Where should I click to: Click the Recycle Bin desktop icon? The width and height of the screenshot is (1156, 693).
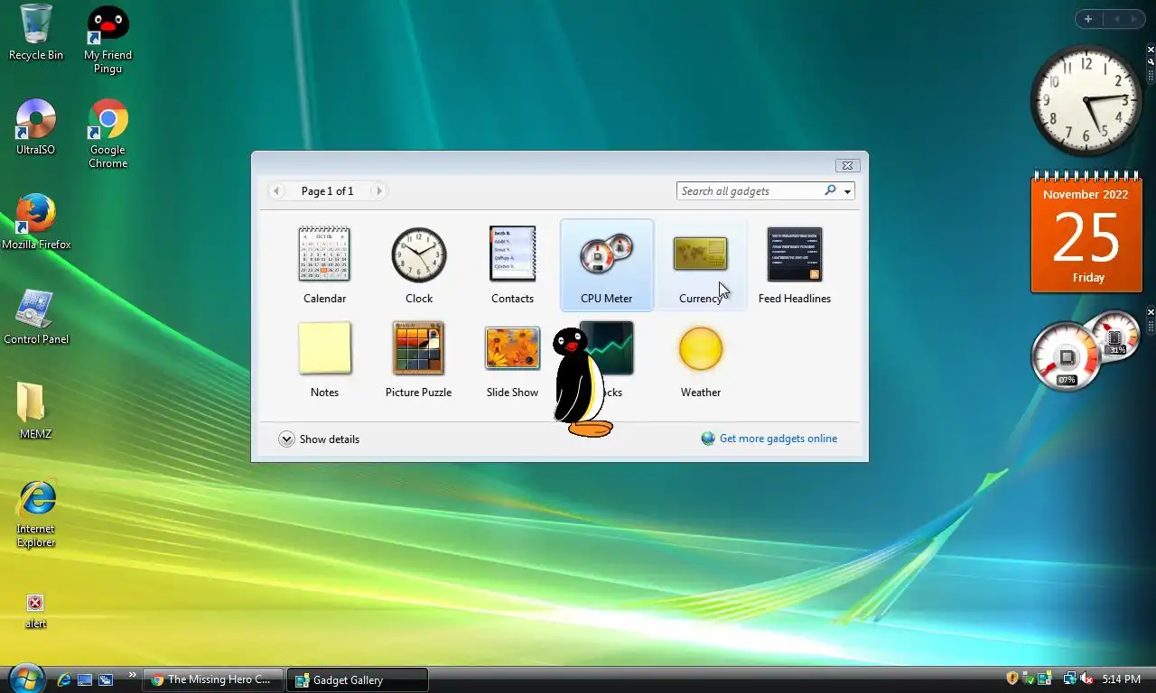point(35,32)
